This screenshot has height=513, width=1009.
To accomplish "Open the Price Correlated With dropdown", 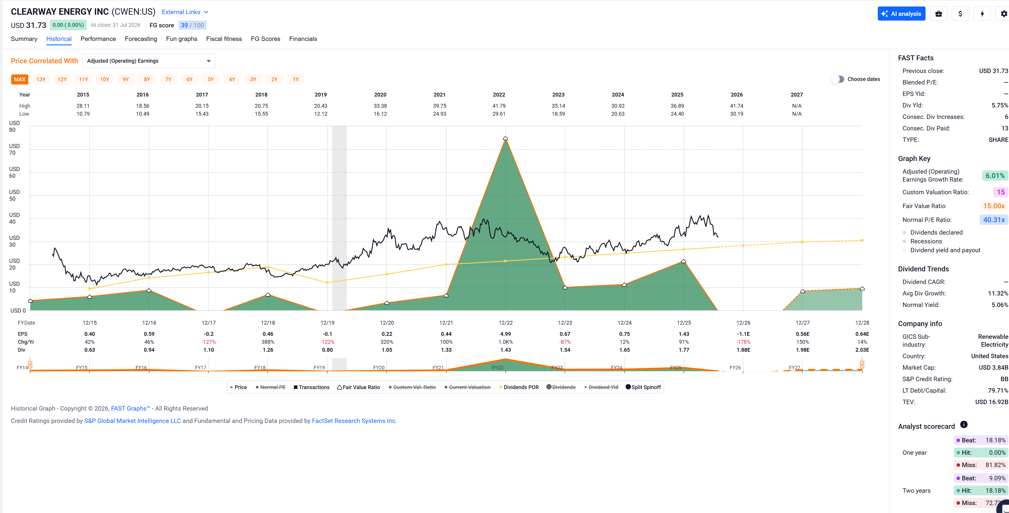I will (x=149, y=61).
